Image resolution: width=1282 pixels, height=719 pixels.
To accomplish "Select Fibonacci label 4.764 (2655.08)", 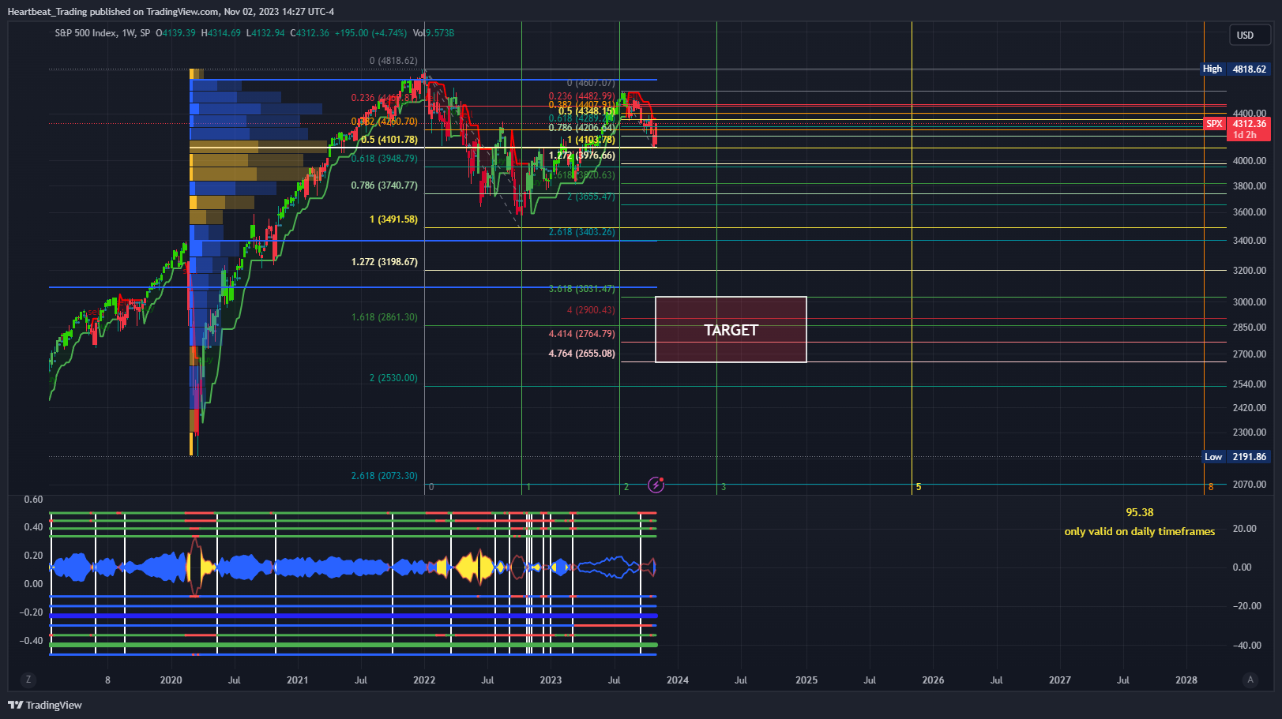I will click(x=582, y=354).
